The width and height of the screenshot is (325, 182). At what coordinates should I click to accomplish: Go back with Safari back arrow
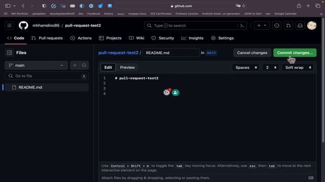click(x=23, y=6)
